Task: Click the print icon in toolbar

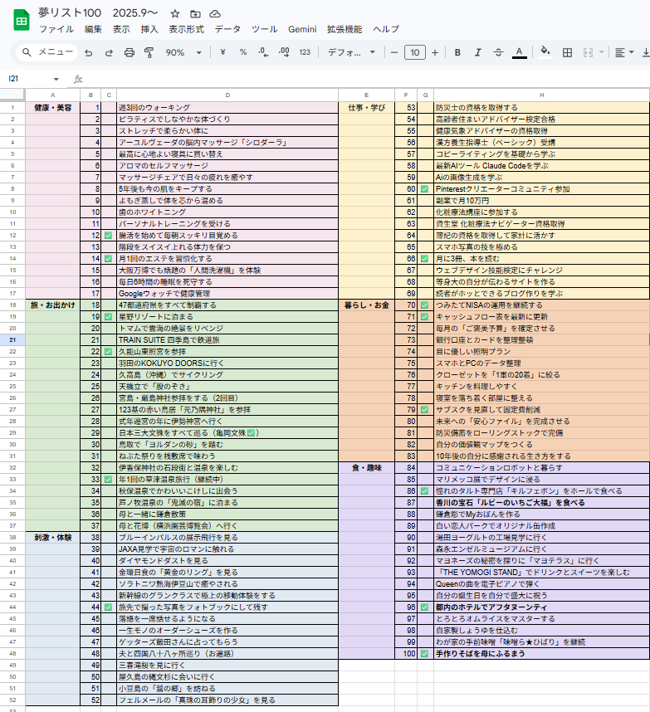Action: point(129,52)
